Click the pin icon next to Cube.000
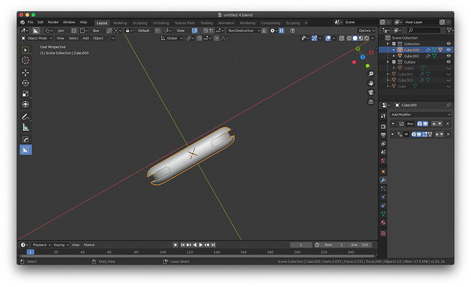The height and width of the screenshot is (287, 471). (448, 105)
